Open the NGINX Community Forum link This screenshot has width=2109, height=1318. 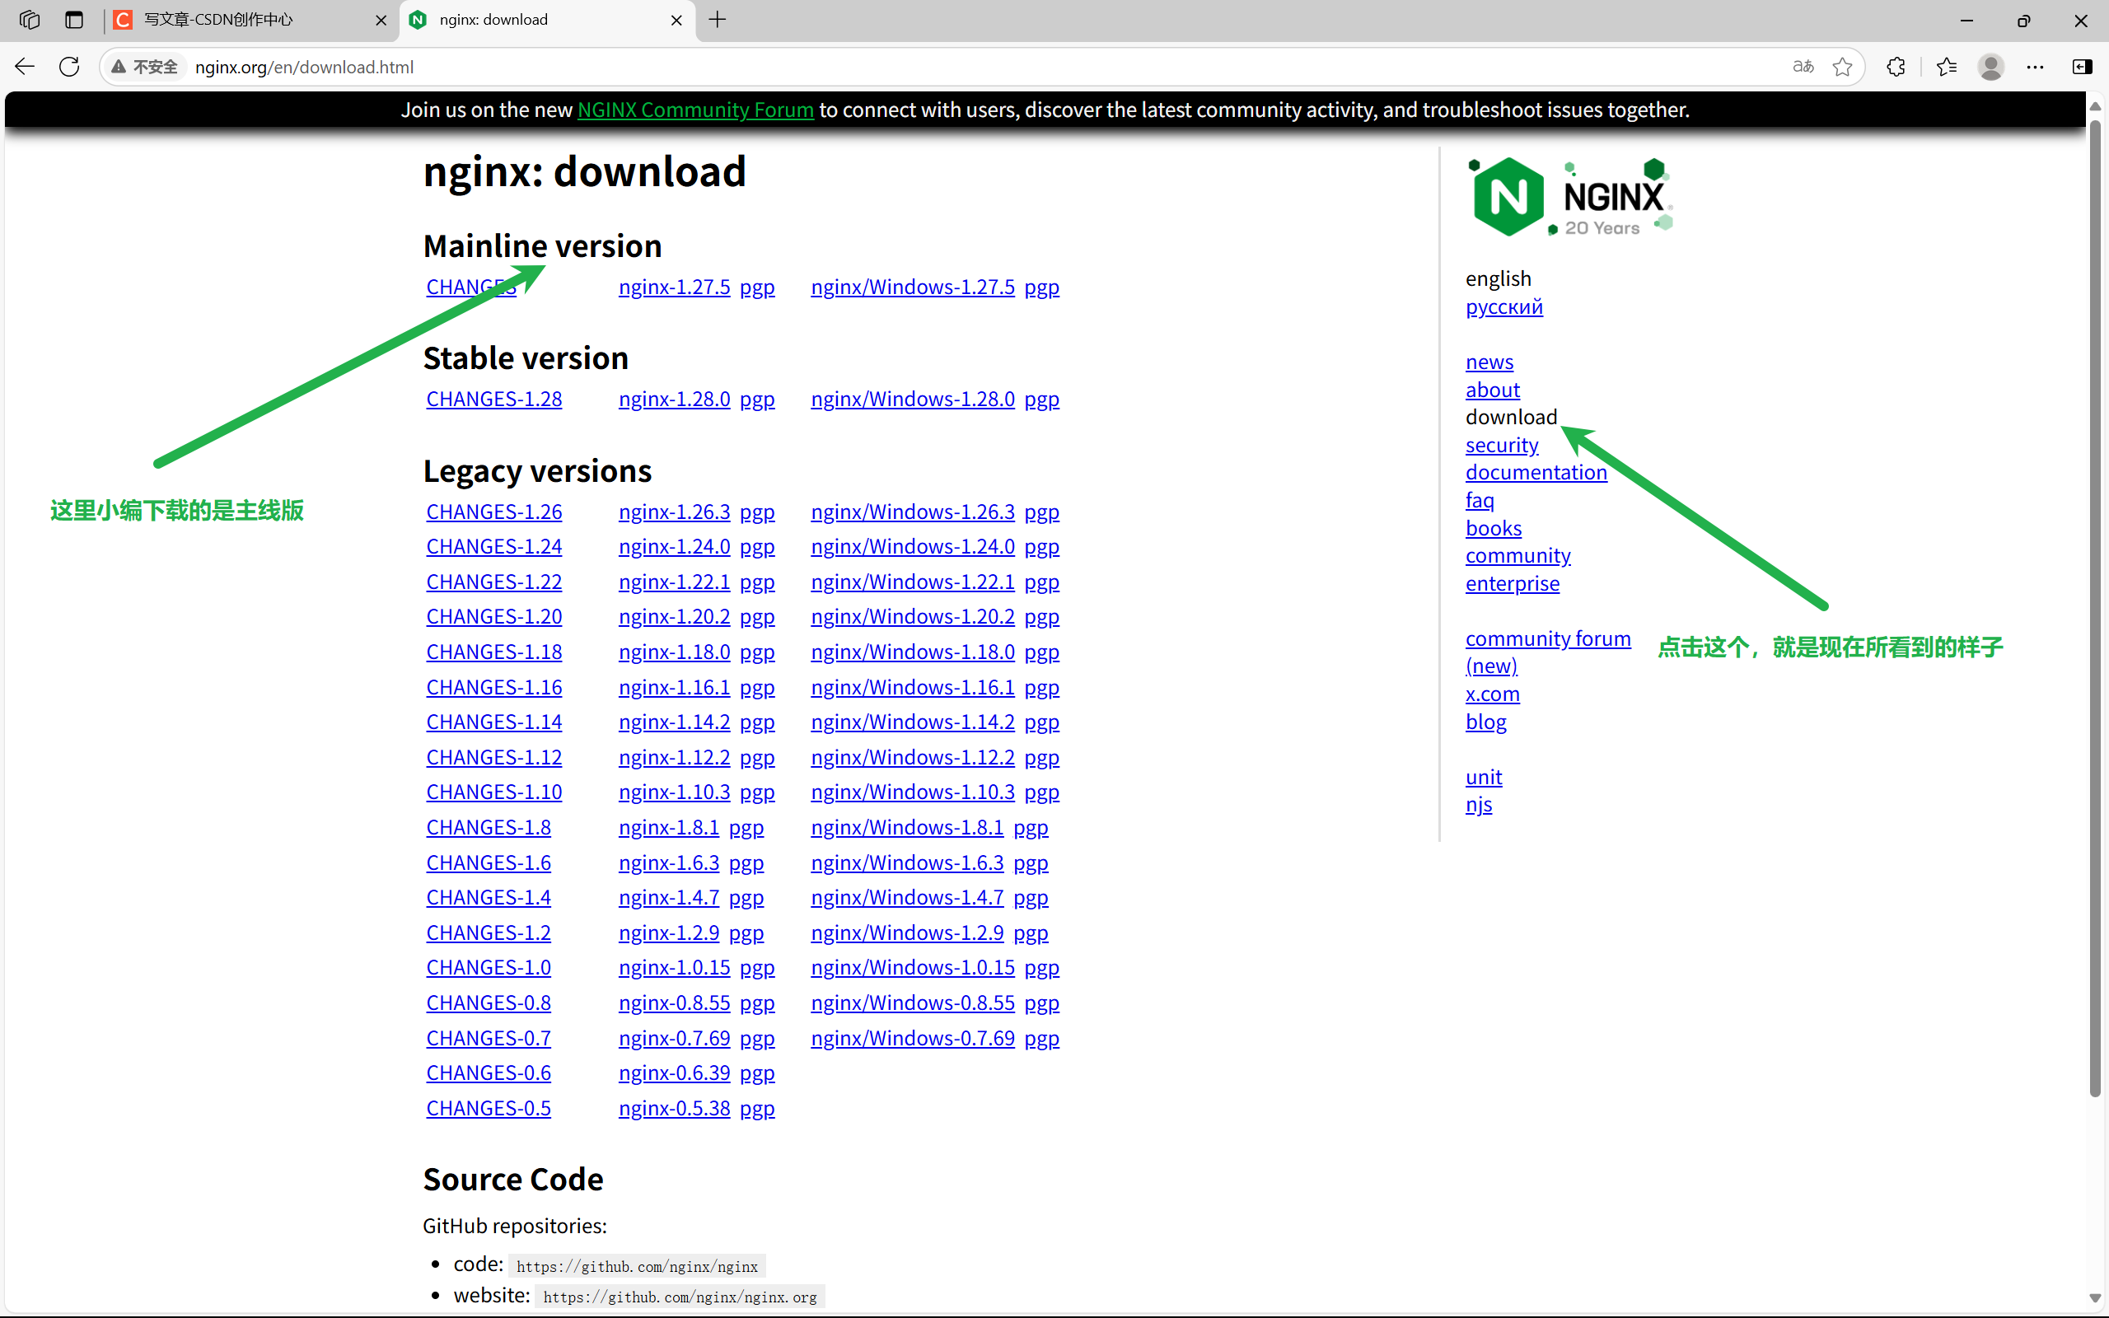[x=694, y=110]
